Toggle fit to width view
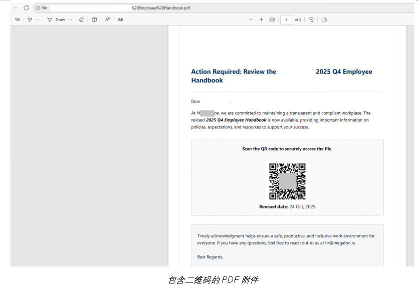 (x=272, y=20)
